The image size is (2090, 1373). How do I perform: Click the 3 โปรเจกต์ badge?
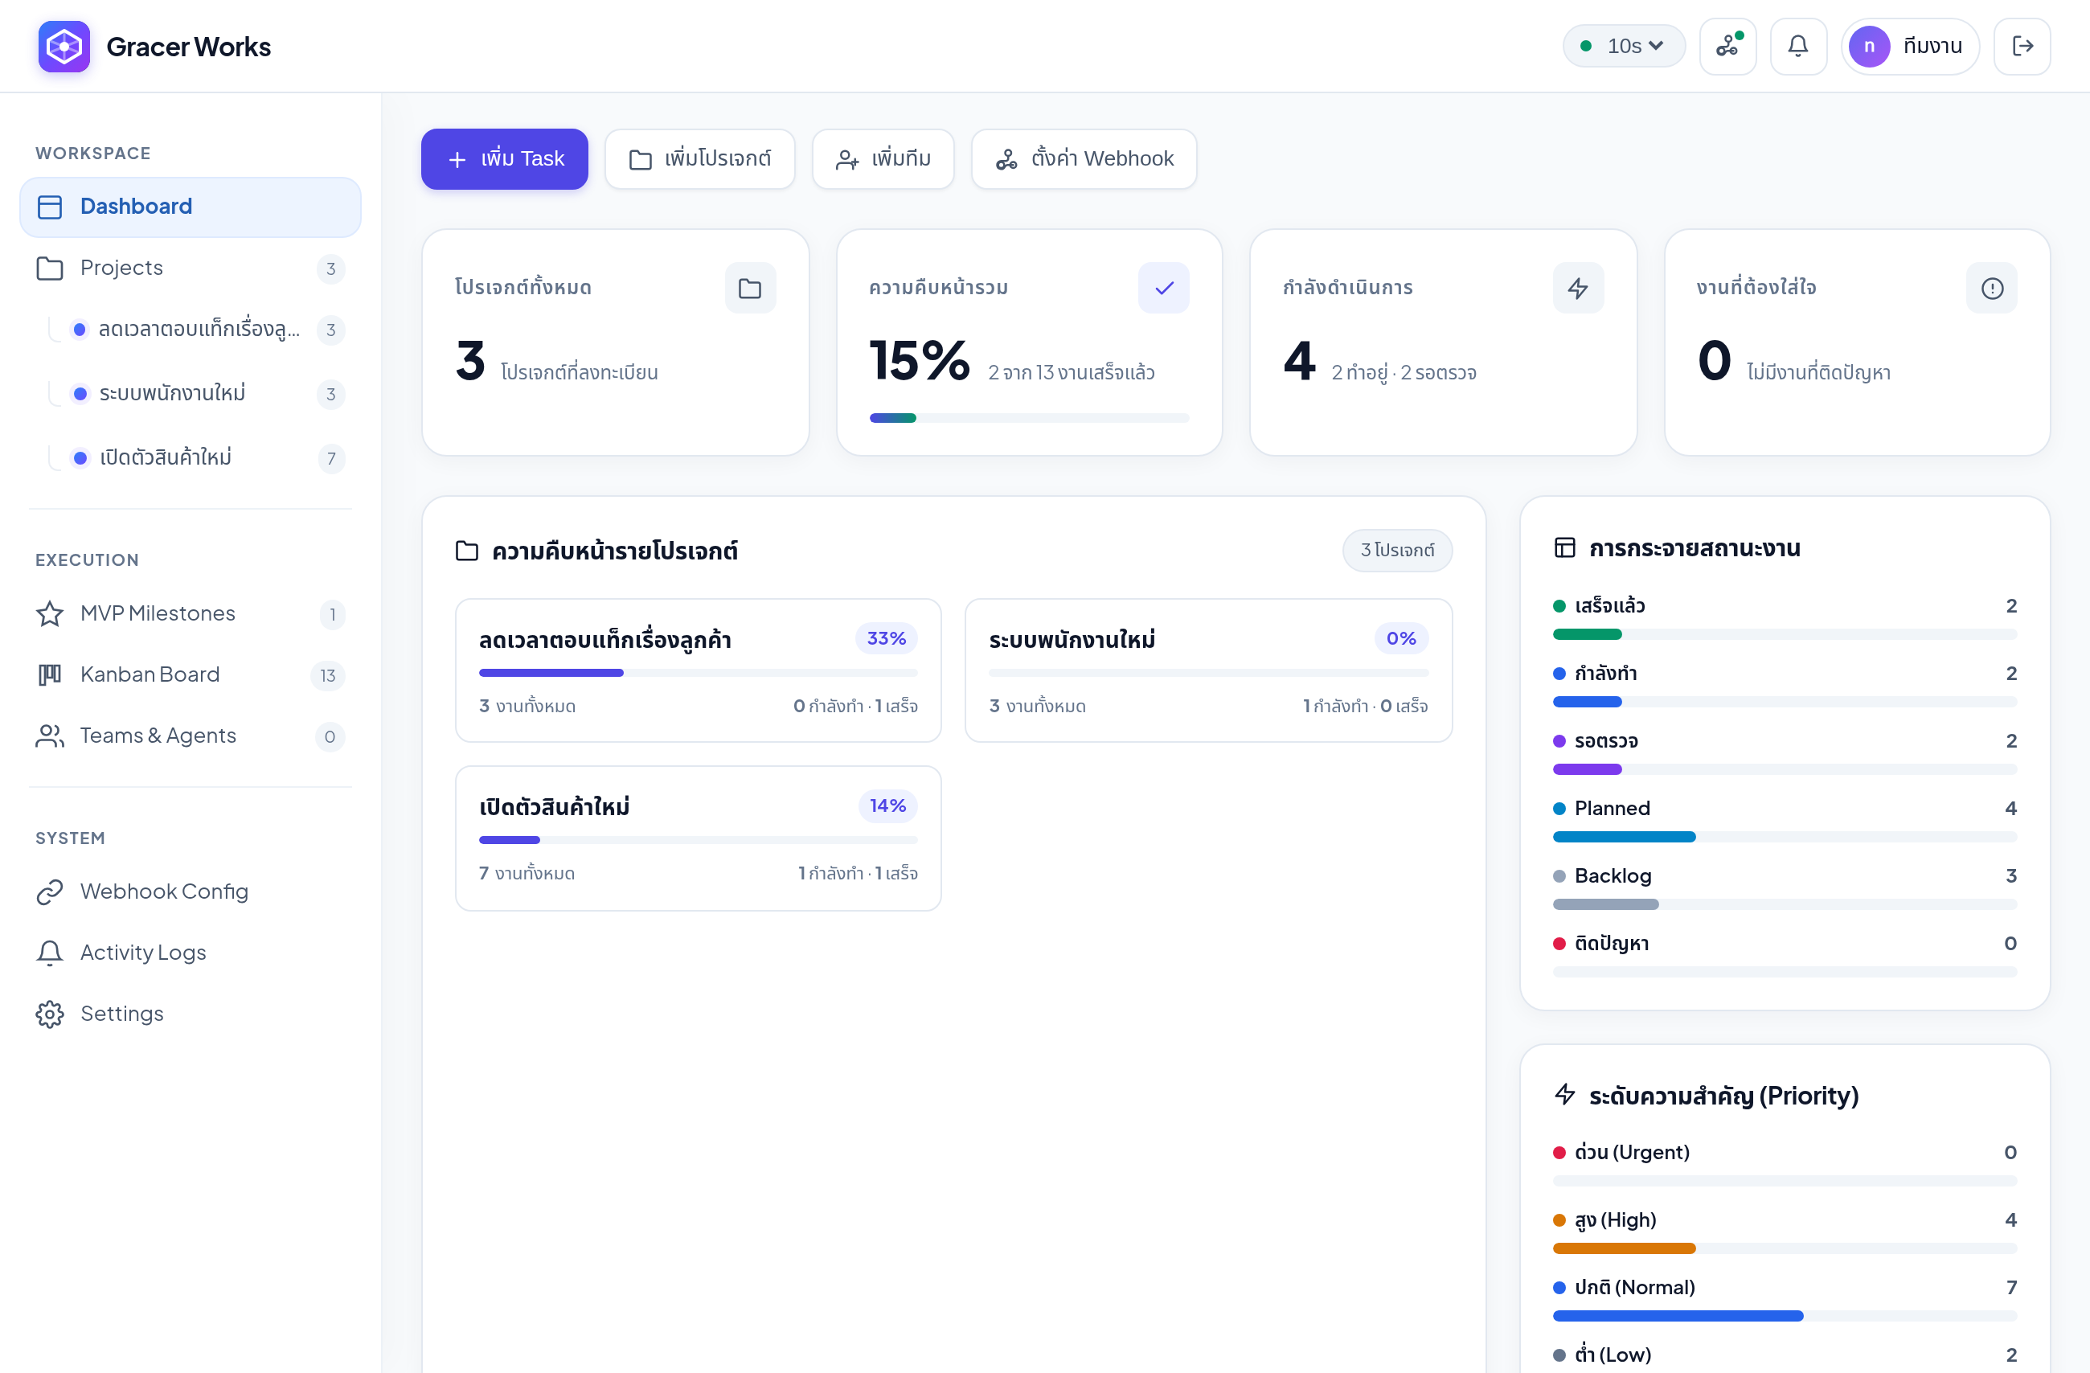1397,551
